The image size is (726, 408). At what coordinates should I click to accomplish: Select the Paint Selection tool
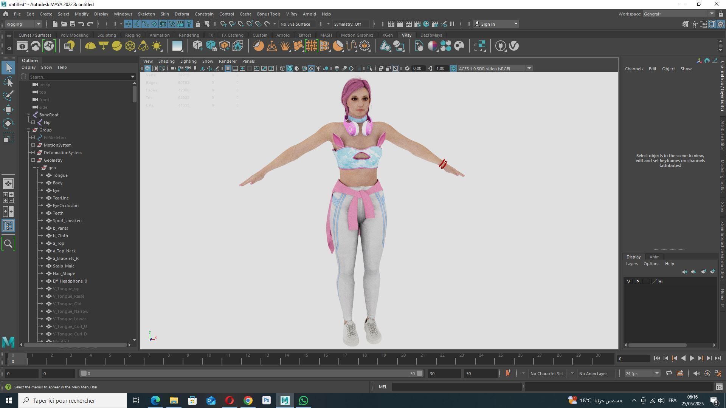8,96
